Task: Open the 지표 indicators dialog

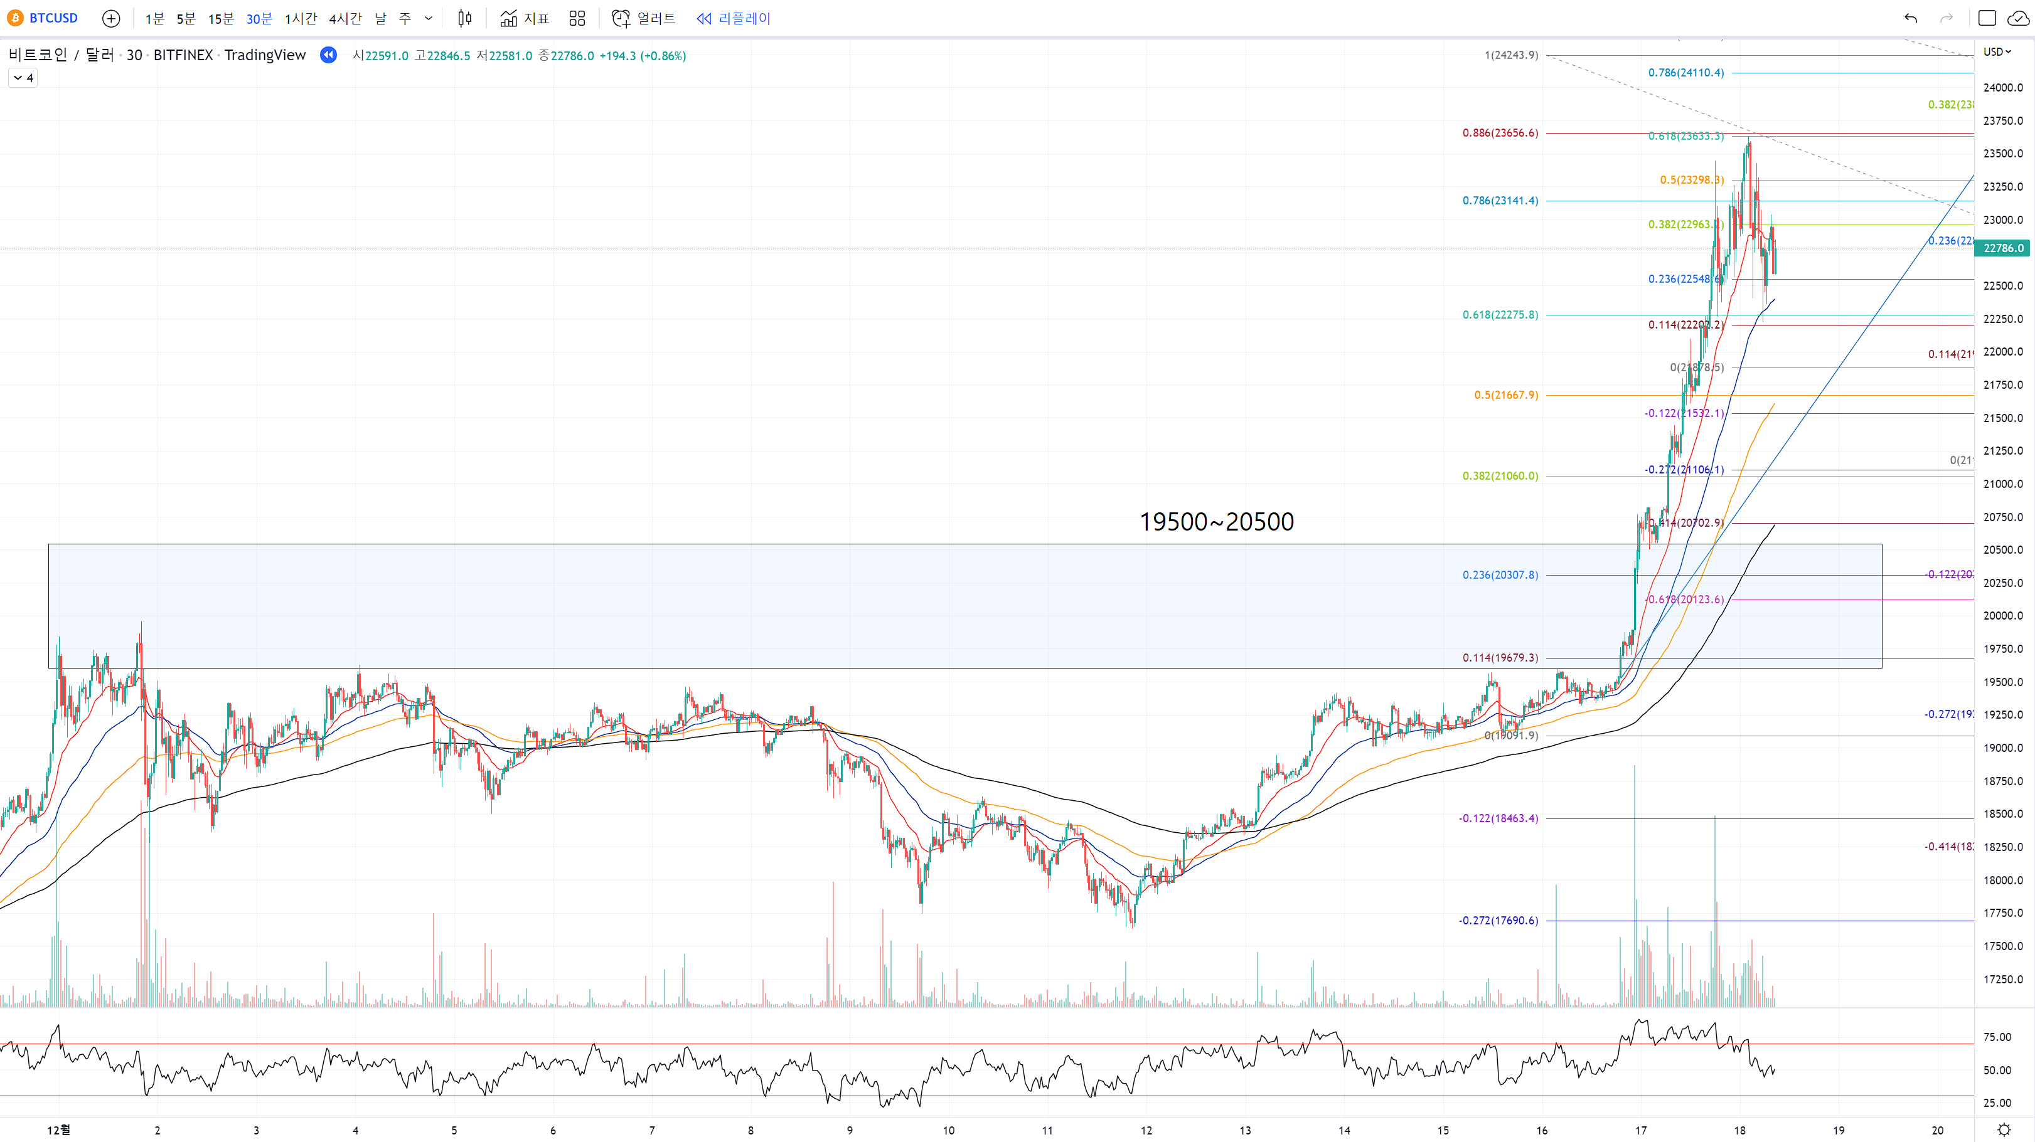Action: [x=525, y=18]
